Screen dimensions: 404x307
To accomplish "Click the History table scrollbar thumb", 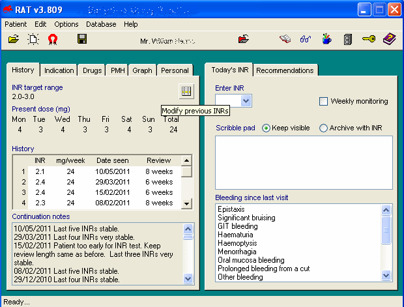I will 186,171.
